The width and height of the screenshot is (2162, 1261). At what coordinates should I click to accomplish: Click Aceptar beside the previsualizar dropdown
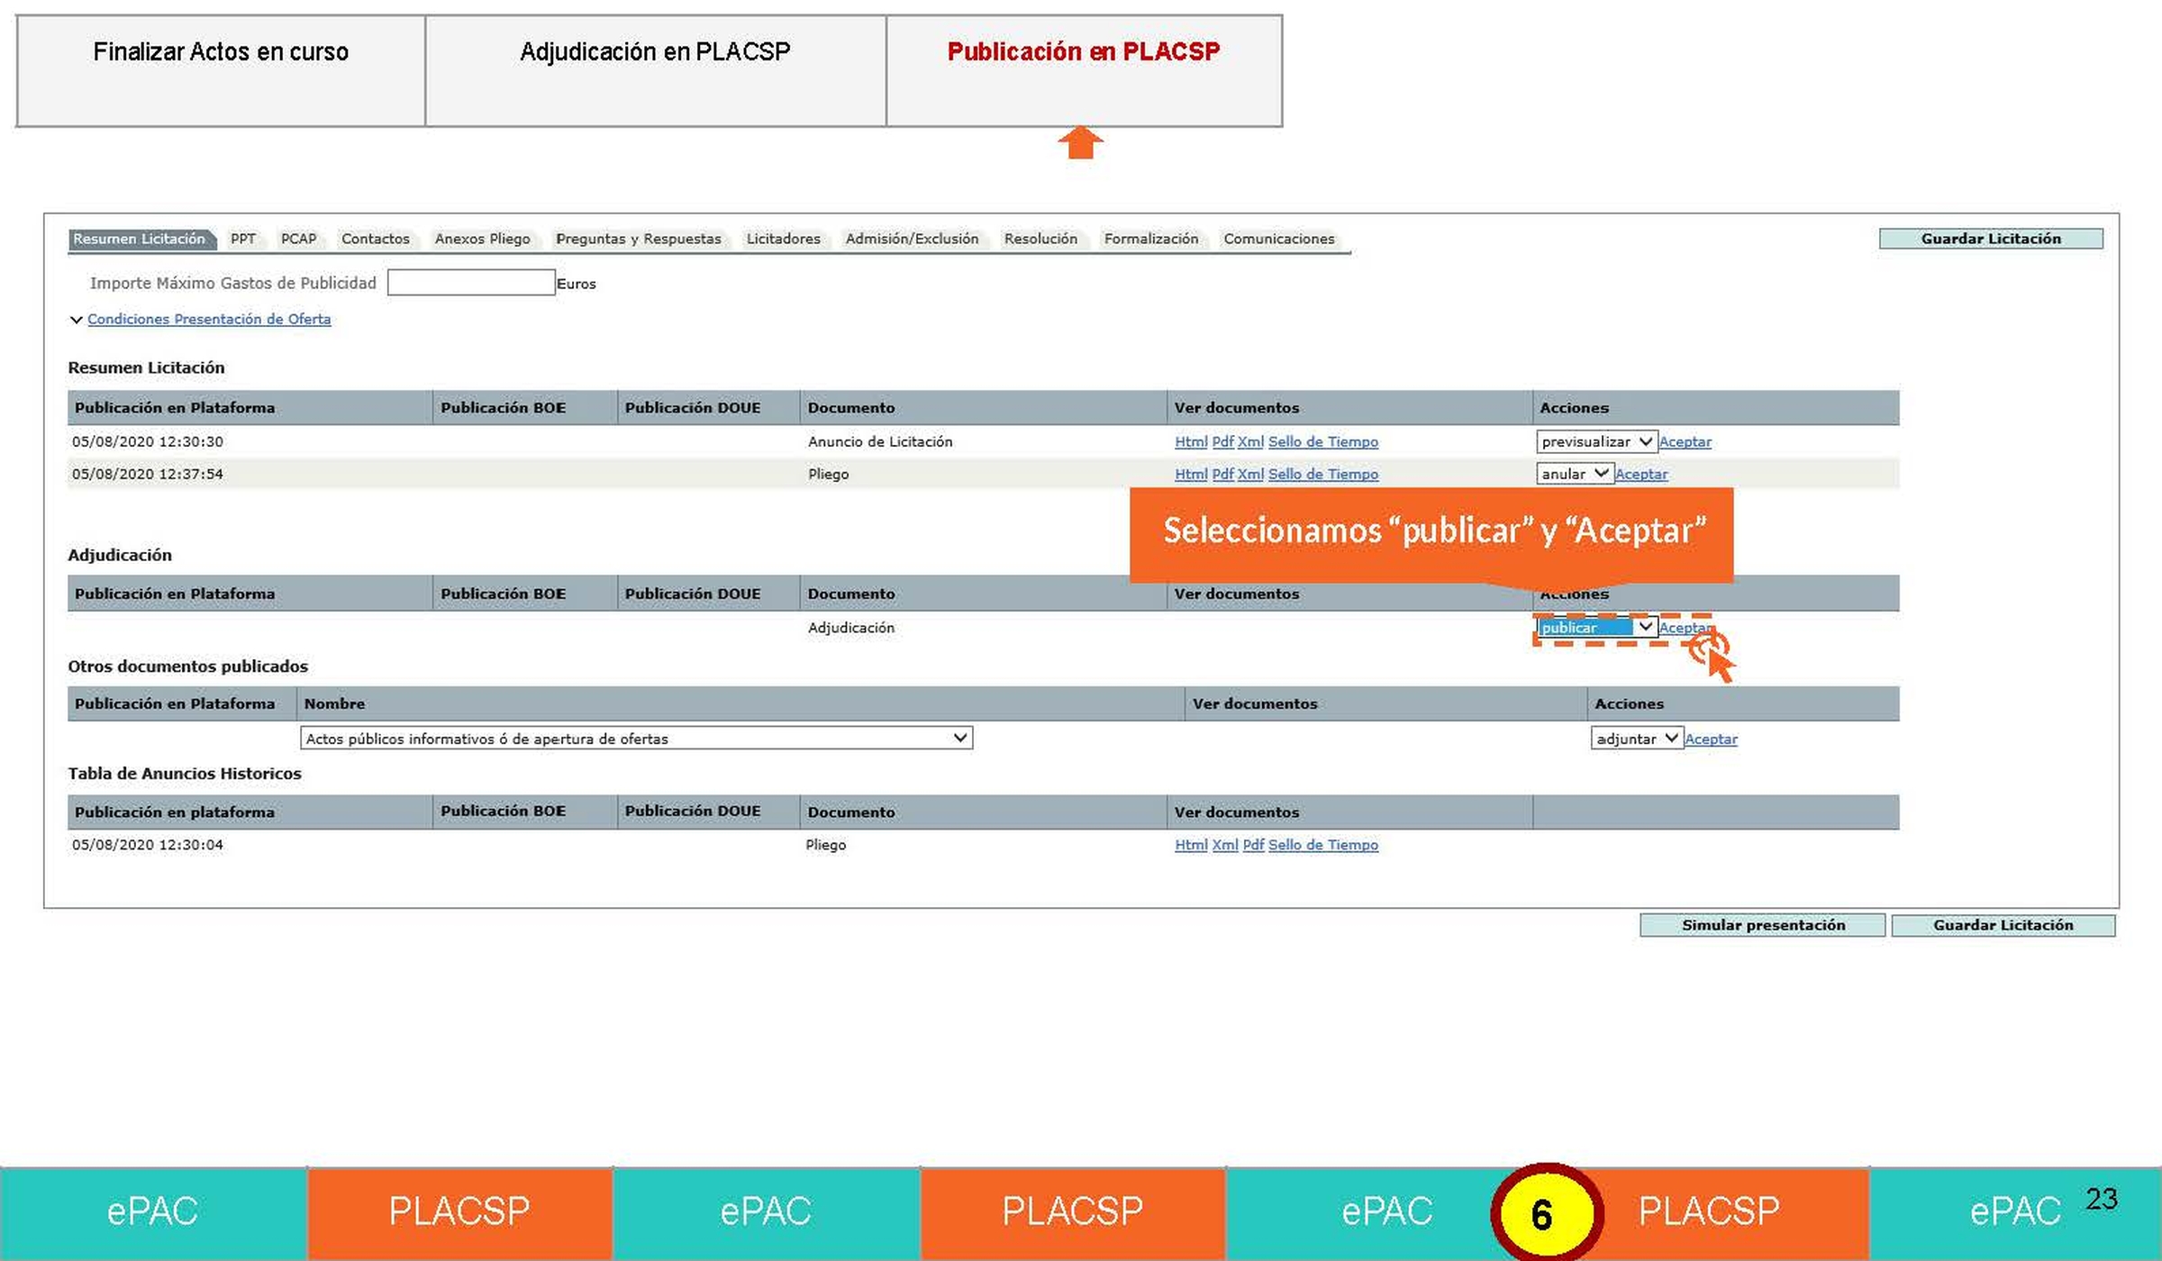(x=1685, y=441)
